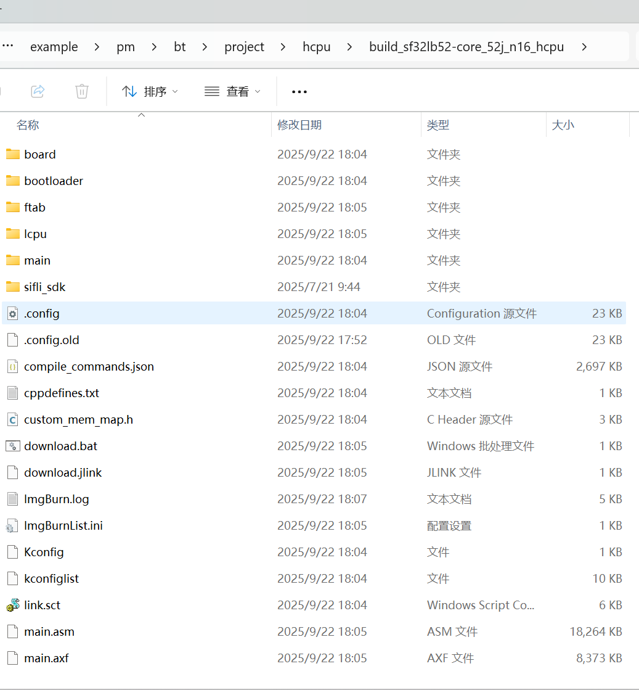Click the .config file gear icon
639x690 pixels.
[x=13, y=313]
